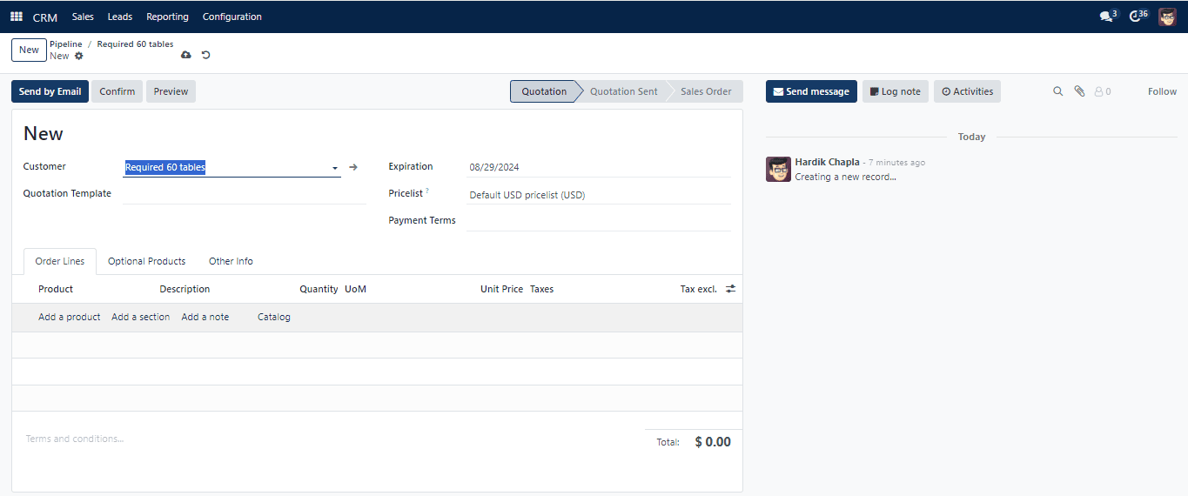Open the apps grid menu icon
1188x496 pixels.
pos(17,17)
